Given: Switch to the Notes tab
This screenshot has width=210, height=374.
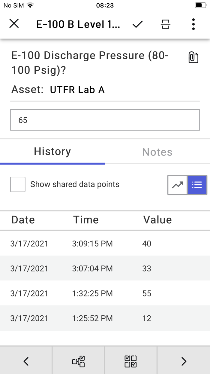Looking at the screenshot, I should [x=157, y=152].
